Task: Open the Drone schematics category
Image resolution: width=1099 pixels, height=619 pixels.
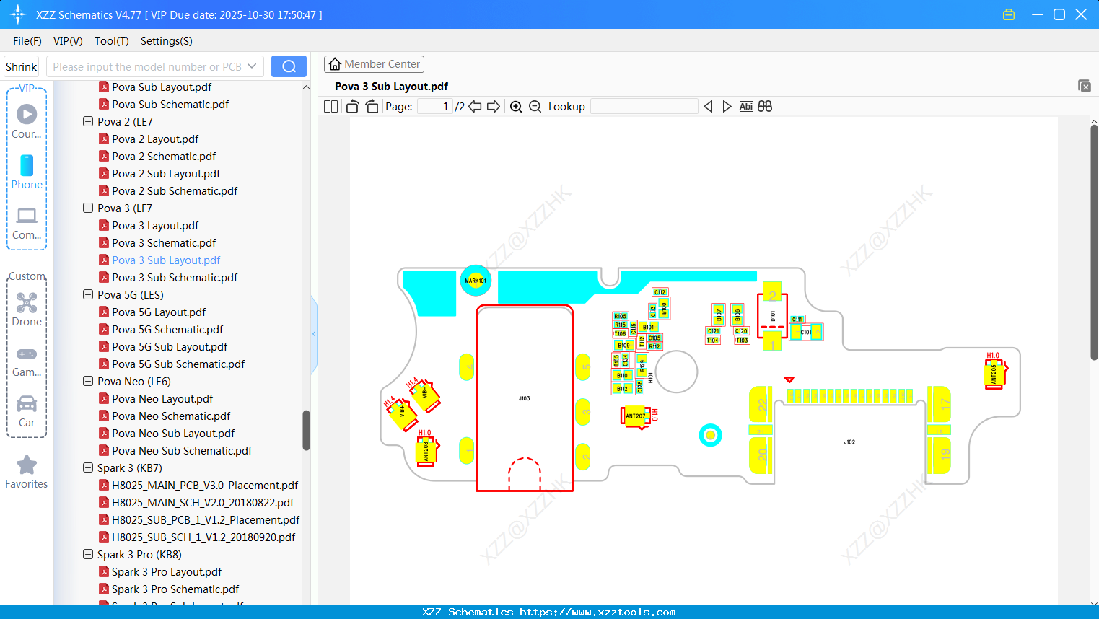Action: click(26, 309)
